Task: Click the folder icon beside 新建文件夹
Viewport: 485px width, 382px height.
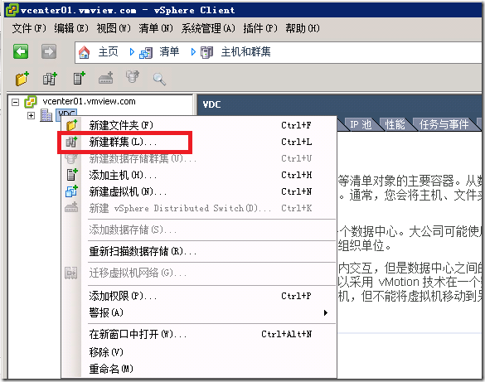Action: [72, 125]
